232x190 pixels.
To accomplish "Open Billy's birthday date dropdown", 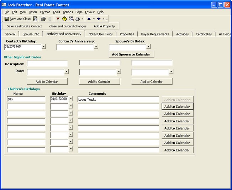I will click(70, 99).
